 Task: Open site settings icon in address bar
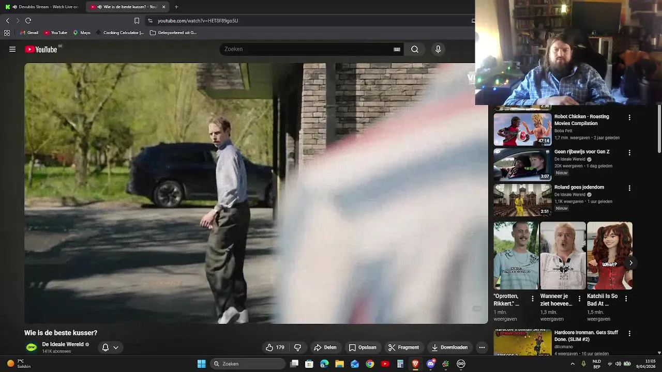pyautogui.click(x=150, y=21)
